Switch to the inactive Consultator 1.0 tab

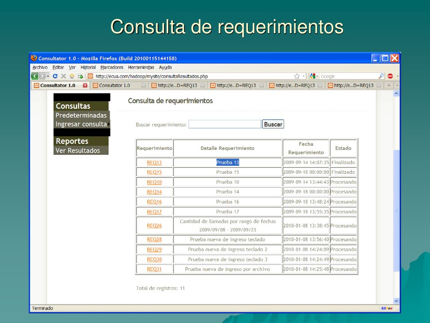(x=119, y=85)
